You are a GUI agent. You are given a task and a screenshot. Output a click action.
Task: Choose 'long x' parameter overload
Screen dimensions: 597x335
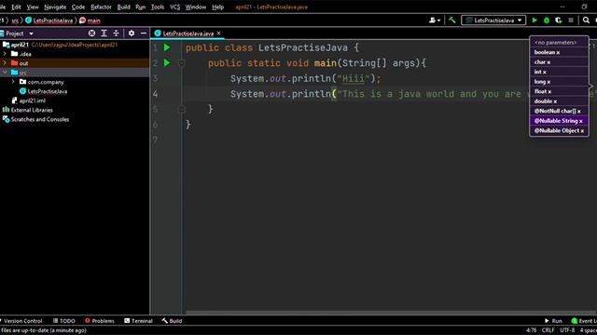point(559,82)
